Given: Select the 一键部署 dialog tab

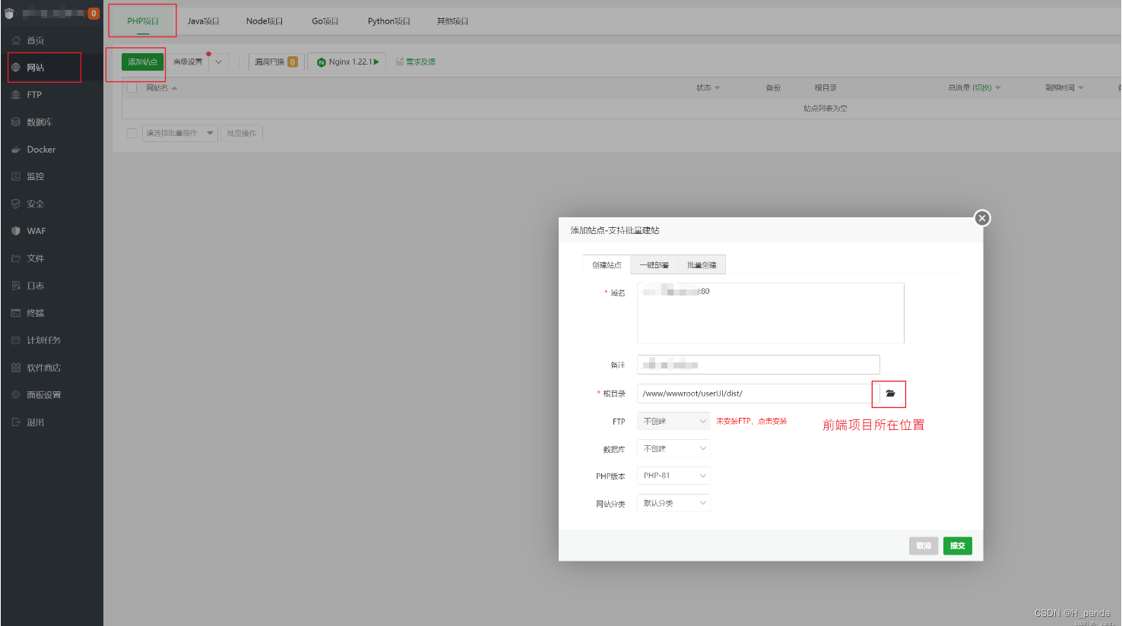Looking at the screenshot, I should pos(654,264).
